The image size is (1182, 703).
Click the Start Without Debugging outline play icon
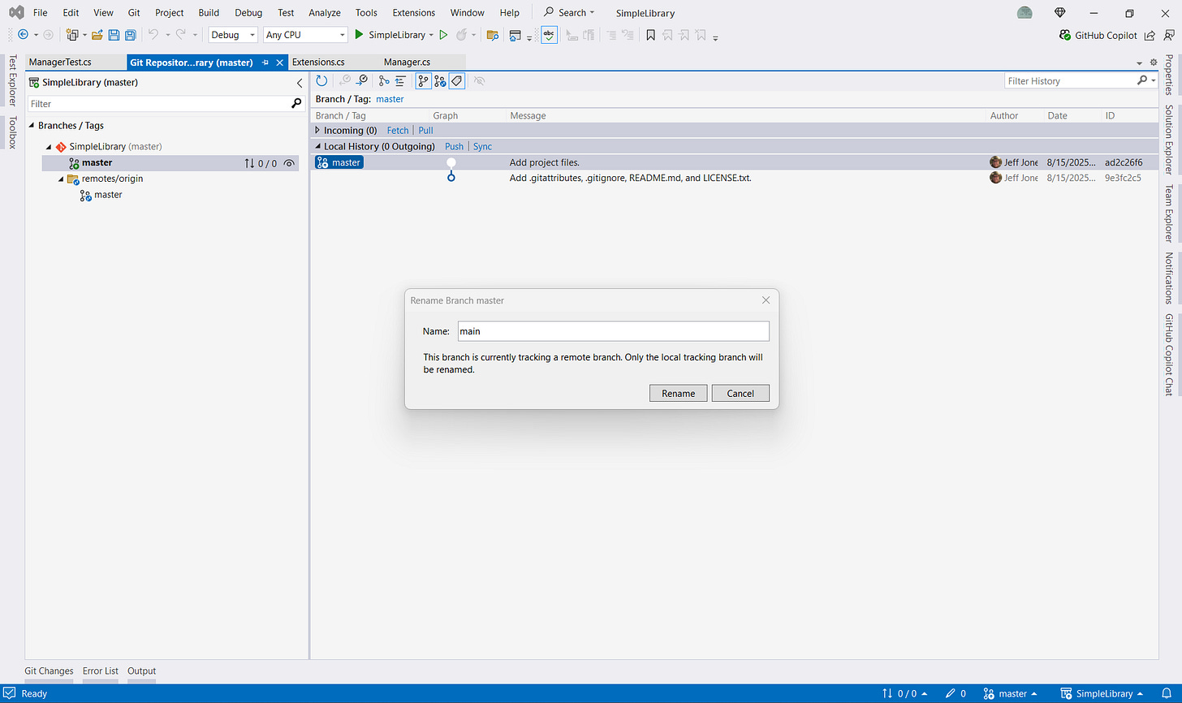click(443, 35)
